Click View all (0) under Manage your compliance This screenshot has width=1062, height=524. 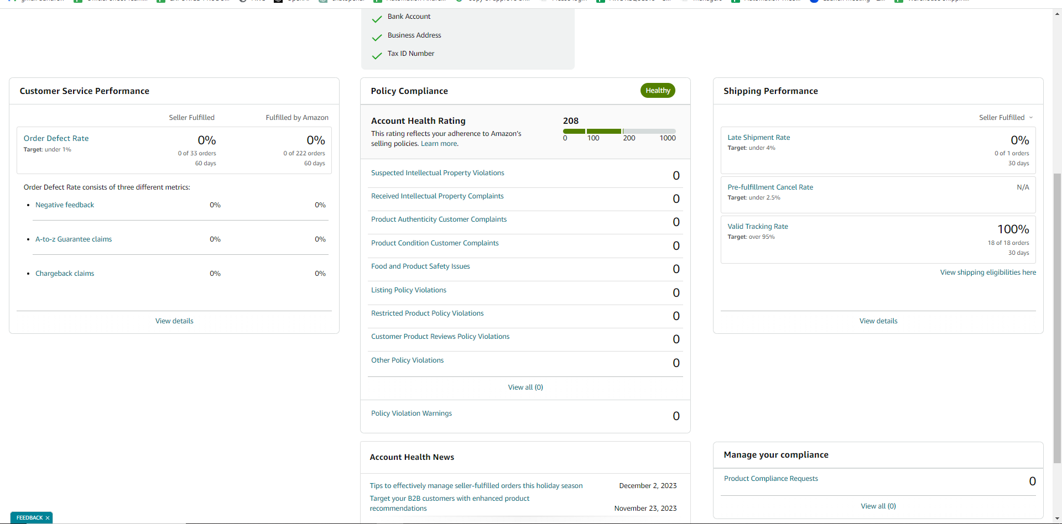coord(878,506)
